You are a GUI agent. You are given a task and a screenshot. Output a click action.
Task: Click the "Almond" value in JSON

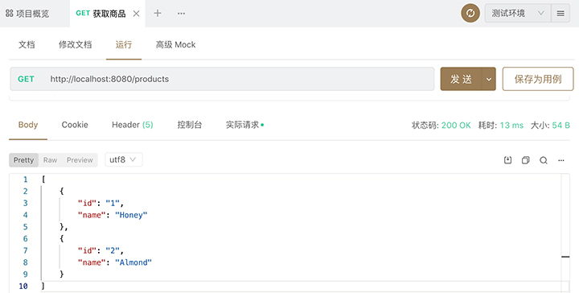pyautogui.click(x=133, y=262)
